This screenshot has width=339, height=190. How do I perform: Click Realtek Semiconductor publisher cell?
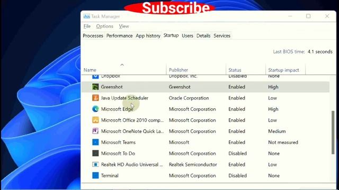tap(193, 165)
